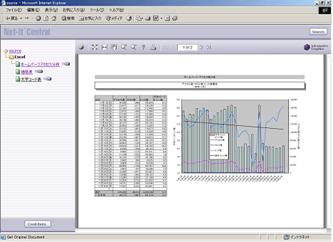Click the page number field showing 1 of 2
The height and width of the screenshot is (242, 333).
tap(187, 47)
